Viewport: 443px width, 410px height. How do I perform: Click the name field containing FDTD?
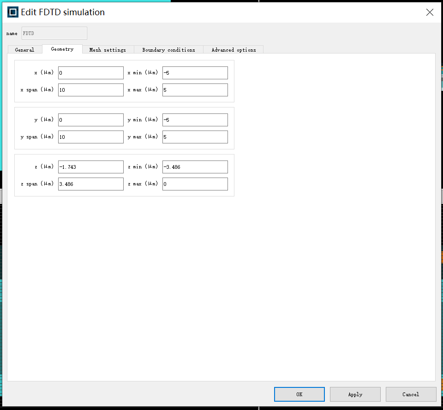point(54,33)
